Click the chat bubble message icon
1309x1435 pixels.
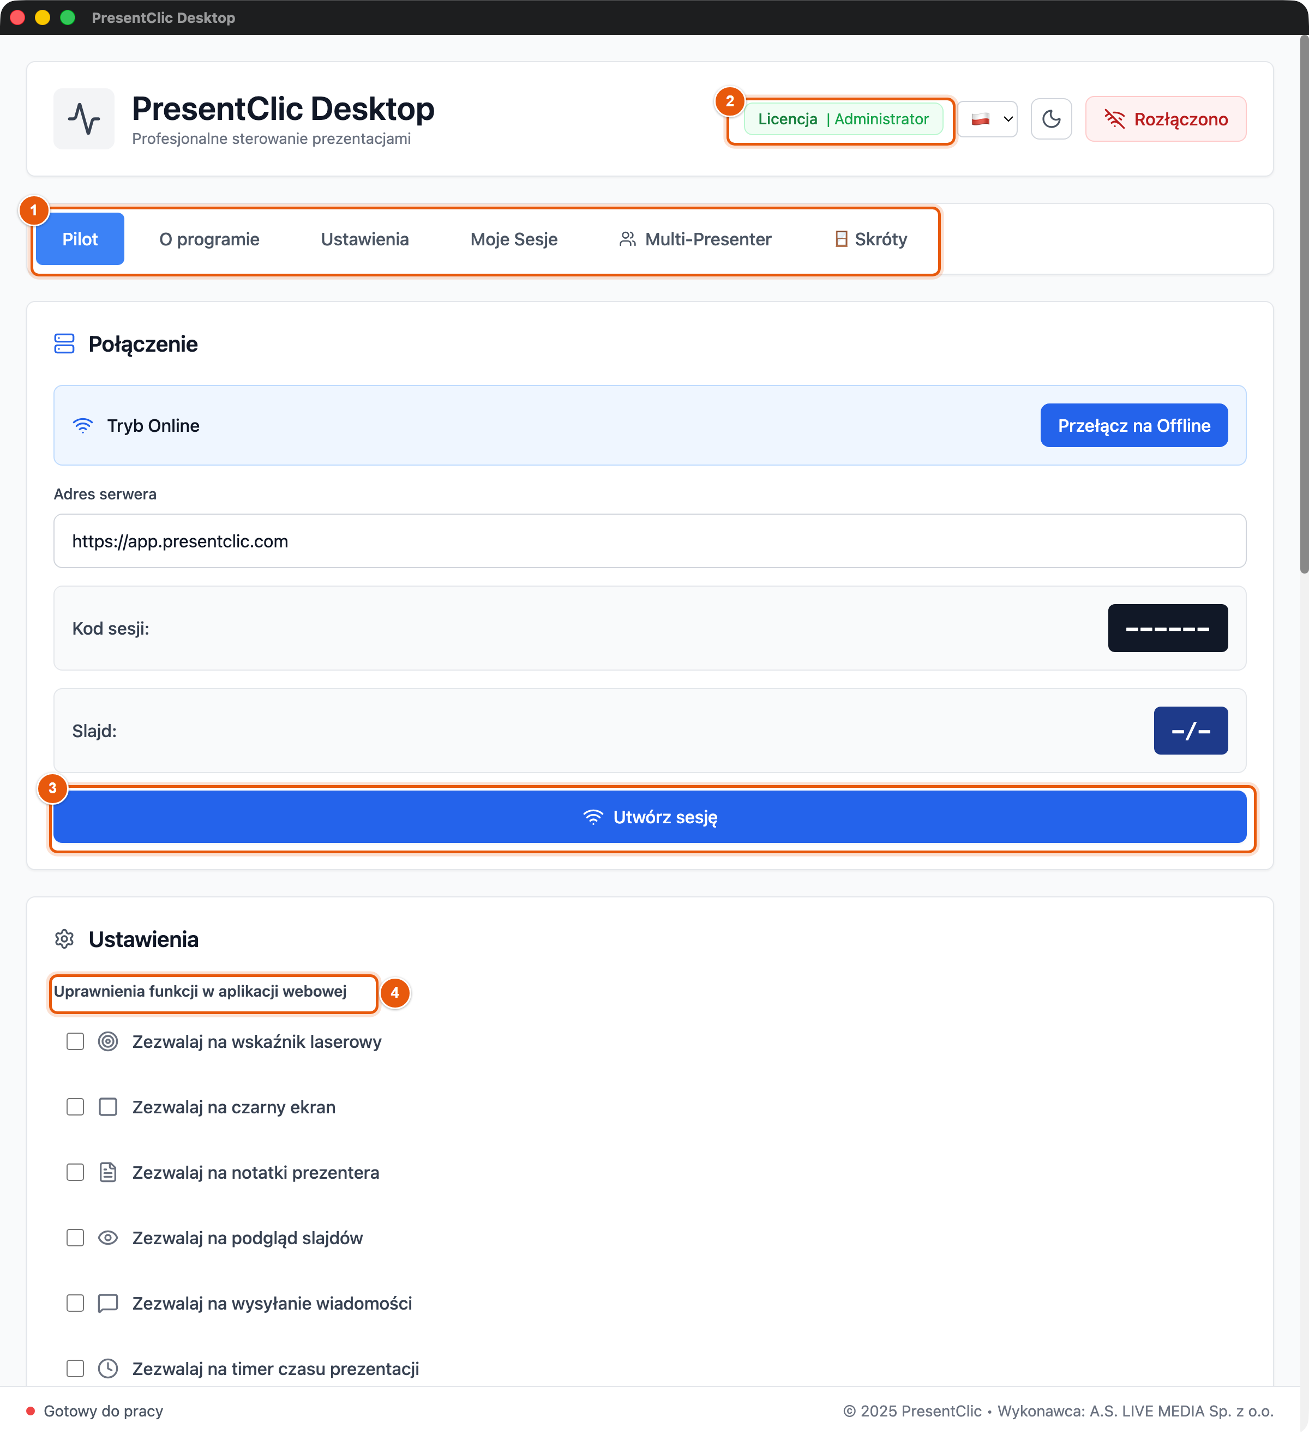(107, 1303)
